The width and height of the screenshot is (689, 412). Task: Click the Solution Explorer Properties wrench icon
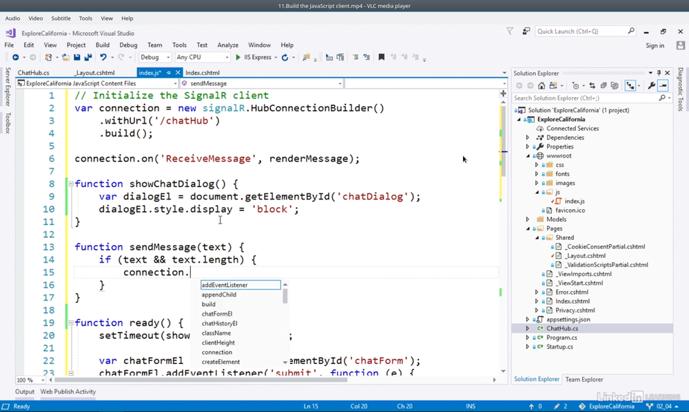pyautogui.click(x=652, y=86)
